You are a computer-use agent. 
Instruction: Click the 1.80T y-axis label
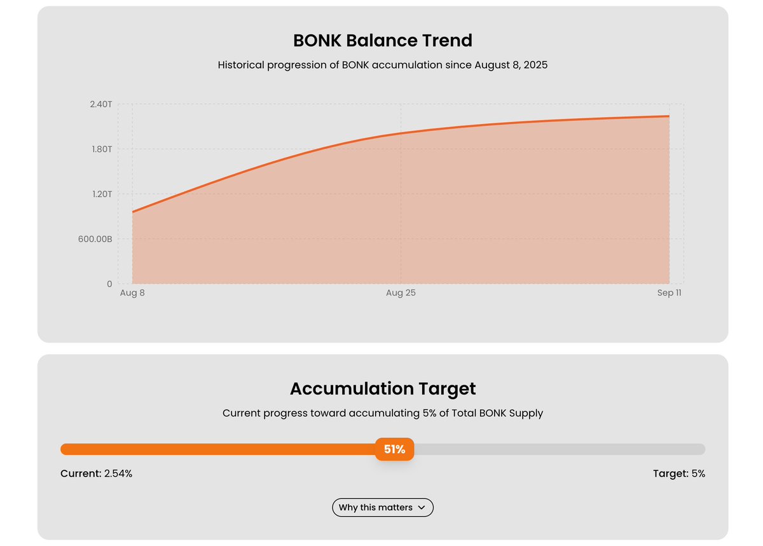point(102,149)
